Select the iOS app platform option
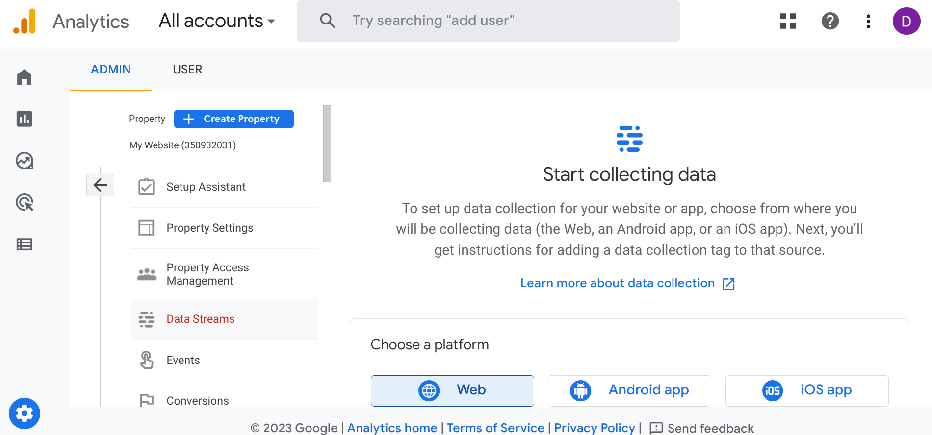The height and width of the screenshot is (435, 932). pos(806,390)
